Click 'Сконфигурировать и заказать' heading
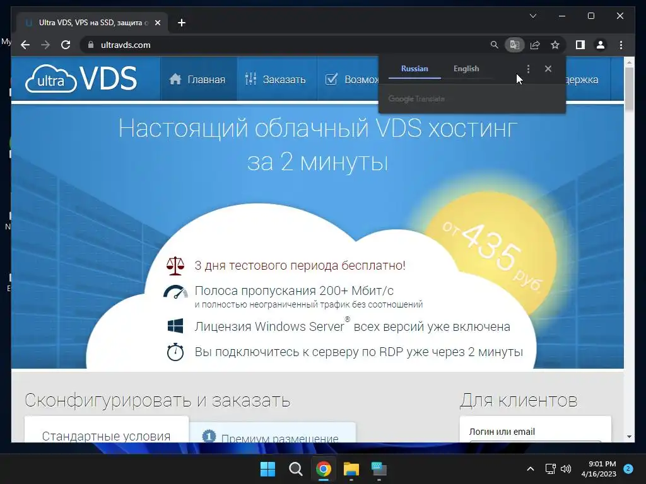The image size is (646, 484). 157,400
